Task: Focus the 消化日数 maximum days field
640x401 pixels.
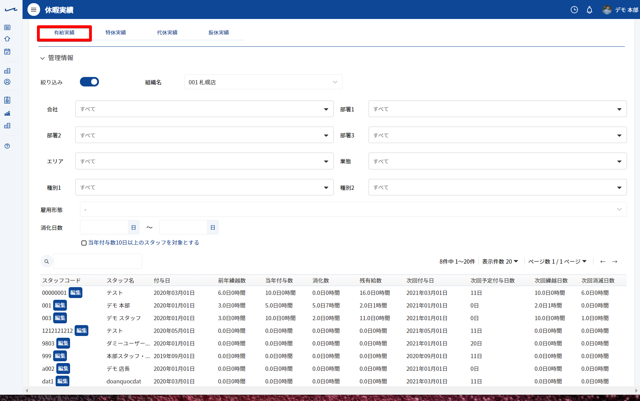Action: pos(183,227)
